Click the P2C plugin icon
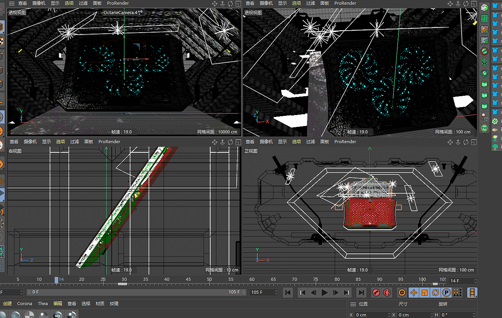502x318 pixels. click(x=484, y=128)
